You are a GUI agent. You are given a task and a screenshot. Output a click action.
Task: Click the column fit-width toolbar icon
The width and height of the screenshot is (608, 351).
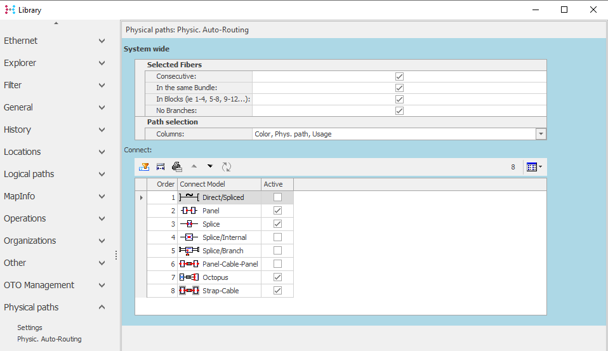point(161,167)
